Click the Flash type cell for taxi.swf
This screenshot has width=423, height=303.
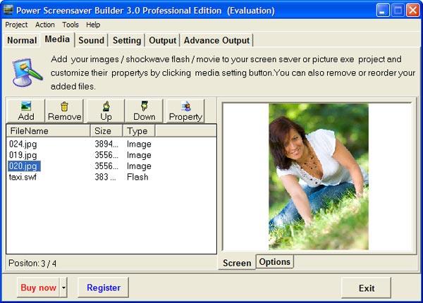[137, 177]
